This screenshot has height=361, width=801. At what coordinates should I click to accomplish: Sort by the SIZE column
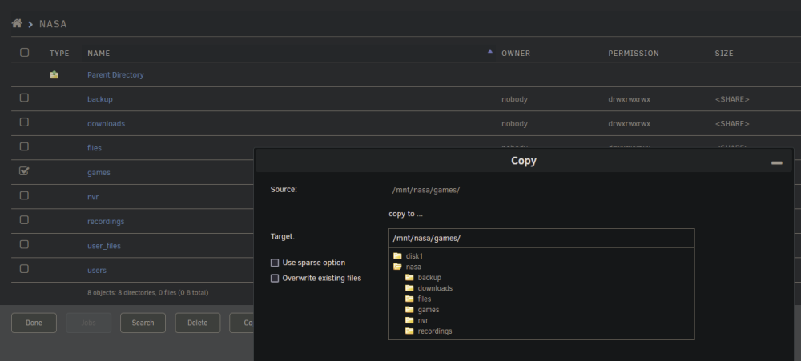click(724, 53)
